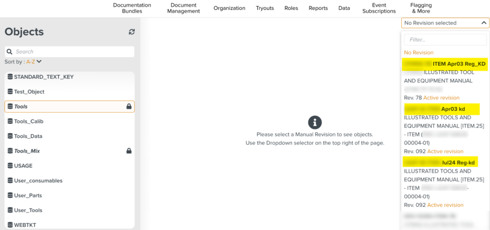Screen dimensions: 490x230
Task: Click the lock icon on Tools_Mix row
Action: 129,151
